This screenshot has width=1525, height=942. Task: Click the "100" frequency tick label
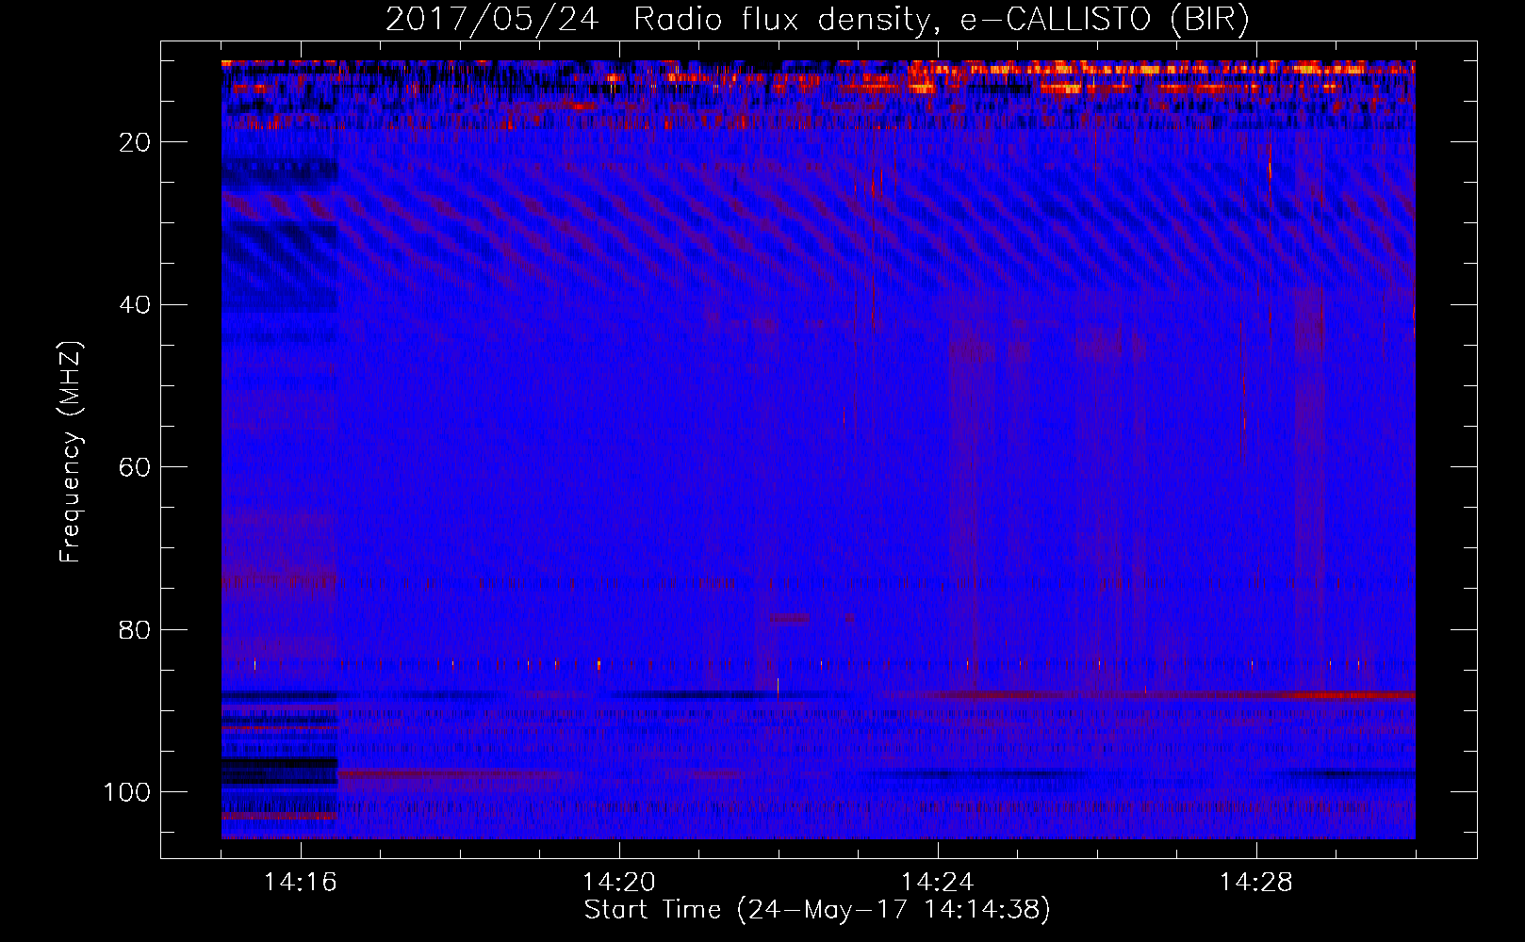tap(127, 792)
